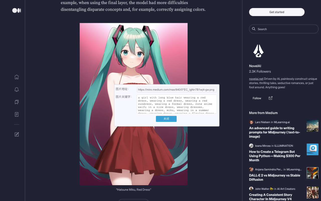Click the '图片地址:' label in popup
The image size is (321, 201).
point(122,89)
